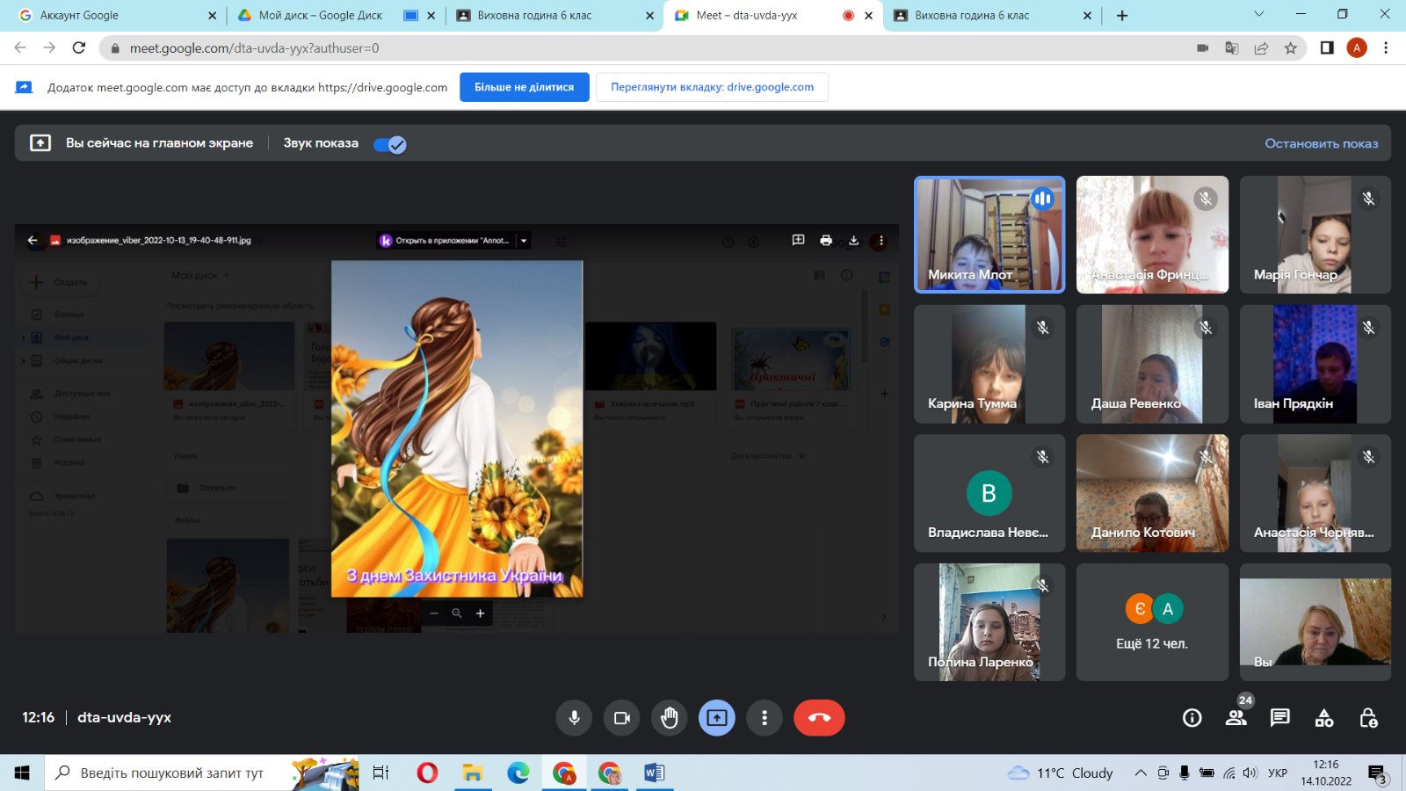Viewport: 1406px width, 791px height.
Task: Show hidden tray icons chevron
Action: point(1140,773)
